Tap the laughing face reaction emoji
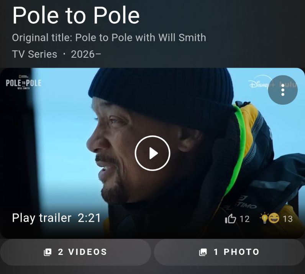 click(274, 218)
